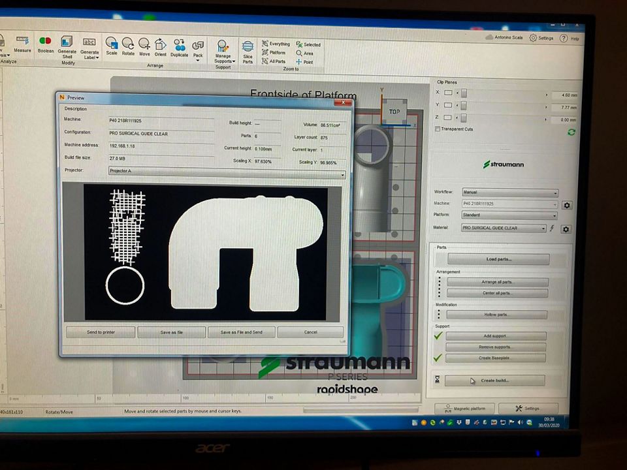The height and width of the screenshot is (470, 627).
Task: Activate the Scale tool
Action: click(x=112, y=46)
